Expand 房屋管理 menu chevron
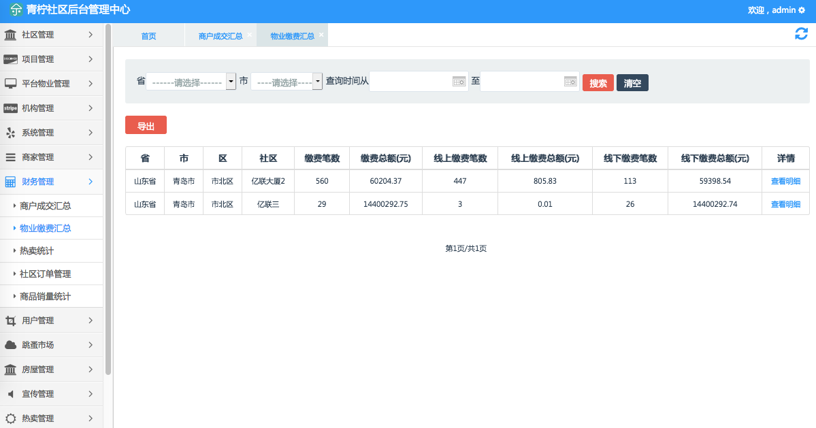This screenshot has height=428, width=816. pos(91,369)
